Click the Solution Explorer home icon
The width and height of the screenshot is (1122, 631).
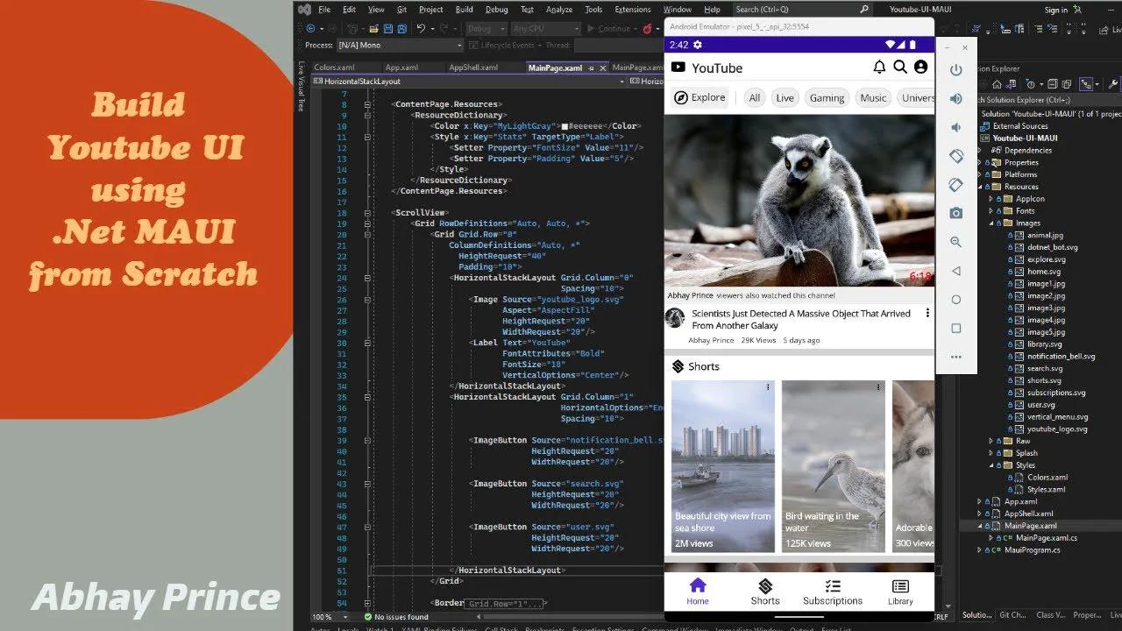(997, 84)
